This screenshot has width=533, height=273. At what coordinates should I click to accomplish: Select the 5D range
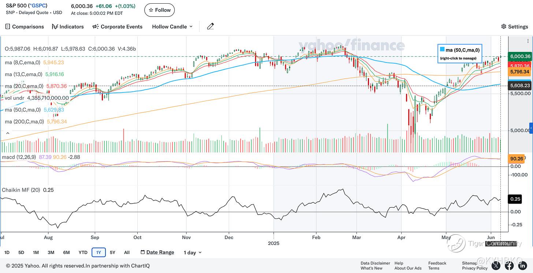[x=21, y=253]
